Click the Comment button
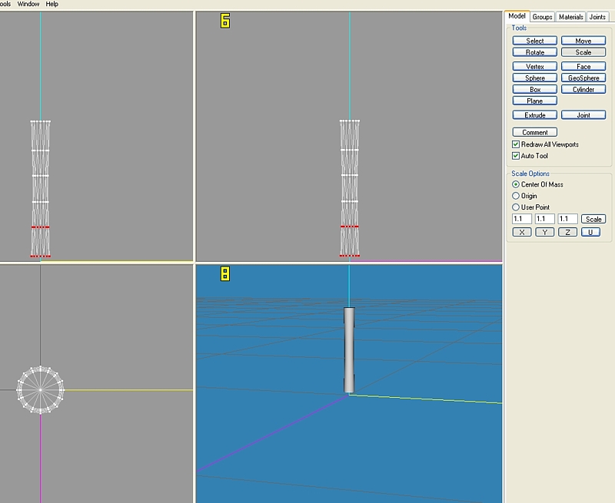 (x=535, y=132)
